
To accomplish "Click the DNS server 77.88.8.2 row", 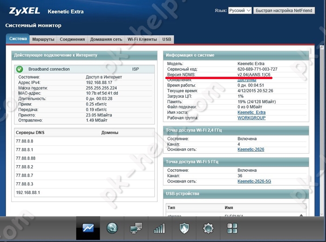I will [84, 167].
